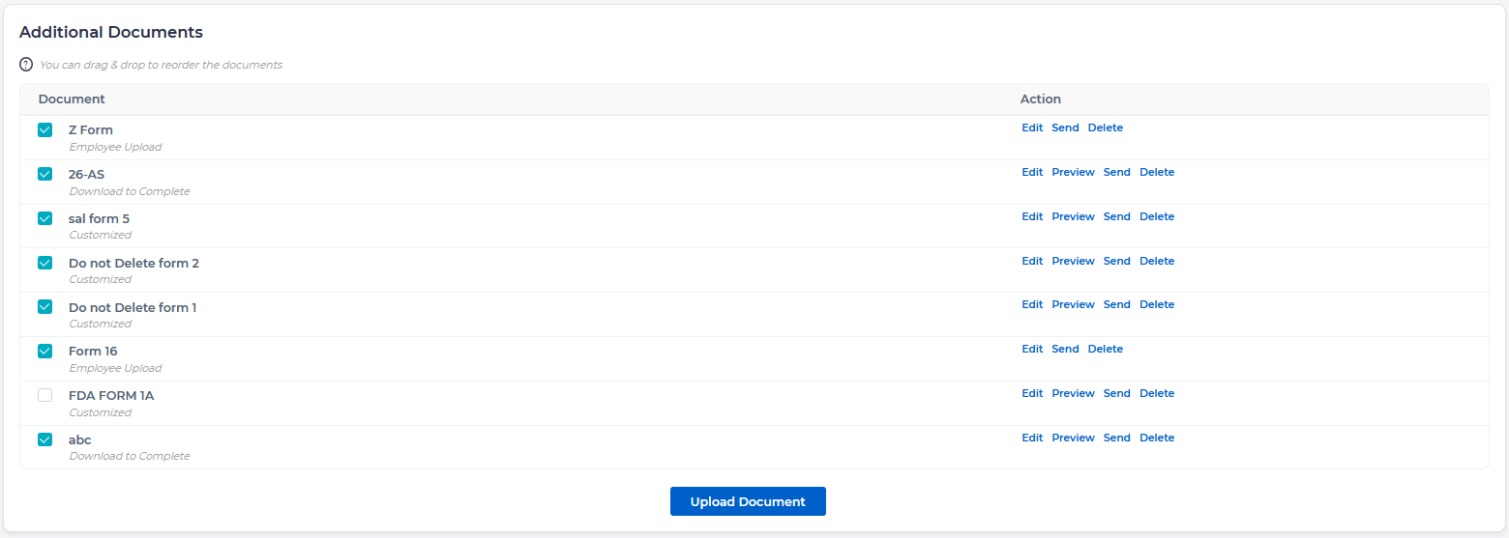Toggle the Do not Delete form 1 checkbox
This screenshot has height=538, width=1509.
(44, 307)
